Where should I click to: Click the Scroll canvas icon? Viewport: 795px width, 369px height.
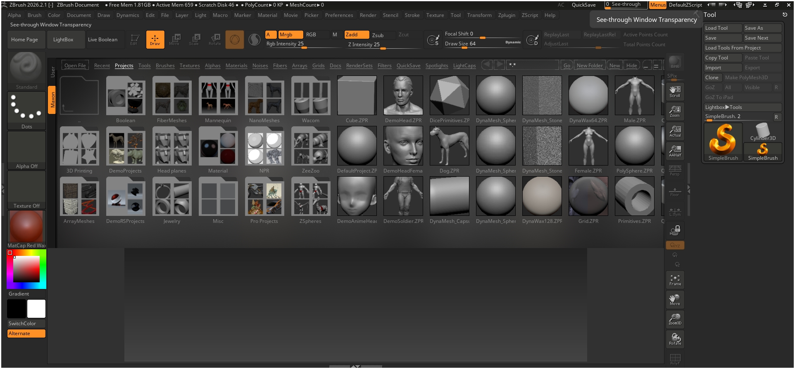tap(675, 92)
